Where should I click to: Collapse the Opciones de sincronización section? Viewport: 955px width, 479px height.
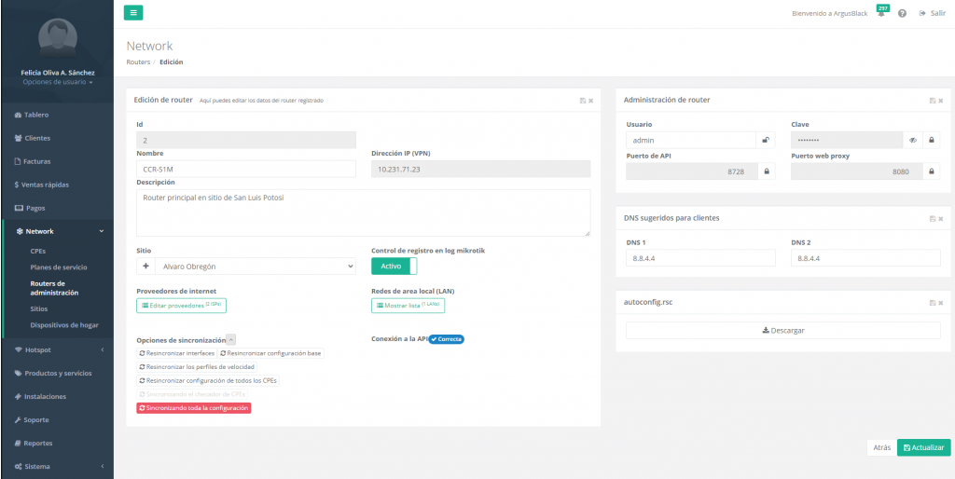pos(231,340)
